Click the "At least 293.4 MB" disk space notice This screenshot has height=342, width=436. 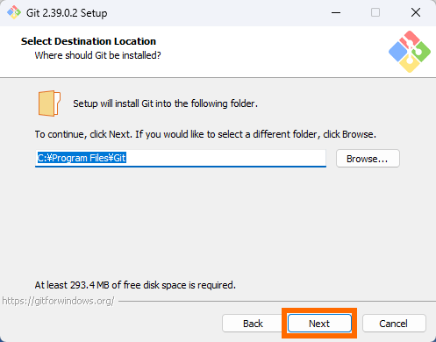pyautogui.click(x=135, y=285)
